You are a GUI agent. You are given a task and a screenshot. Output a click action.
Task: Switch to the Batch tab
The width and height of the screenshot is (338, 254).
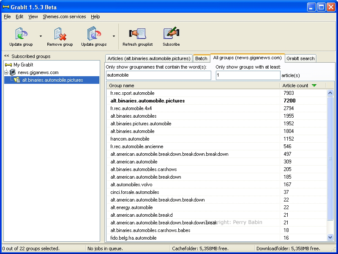[202, 58]
